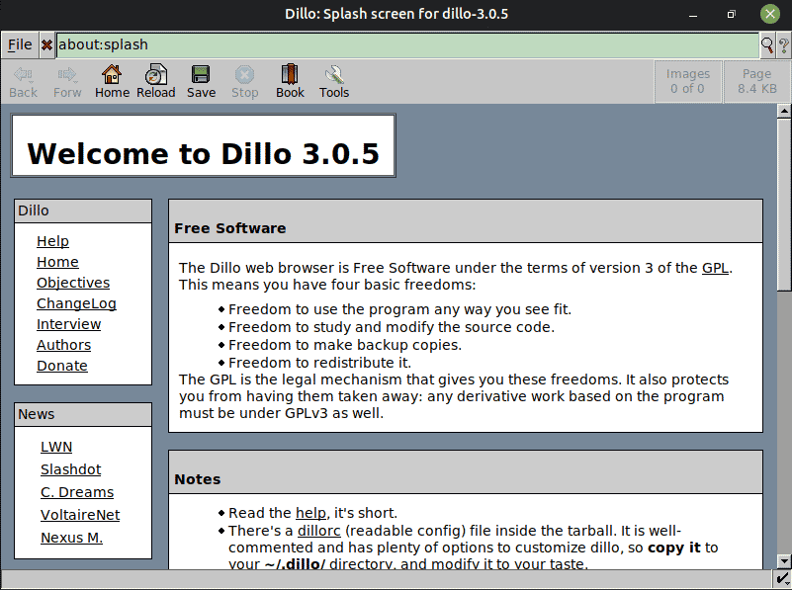Screen dimensions: 792x590
Task: Follow the Nexus M. link
Action: (72, 538)
